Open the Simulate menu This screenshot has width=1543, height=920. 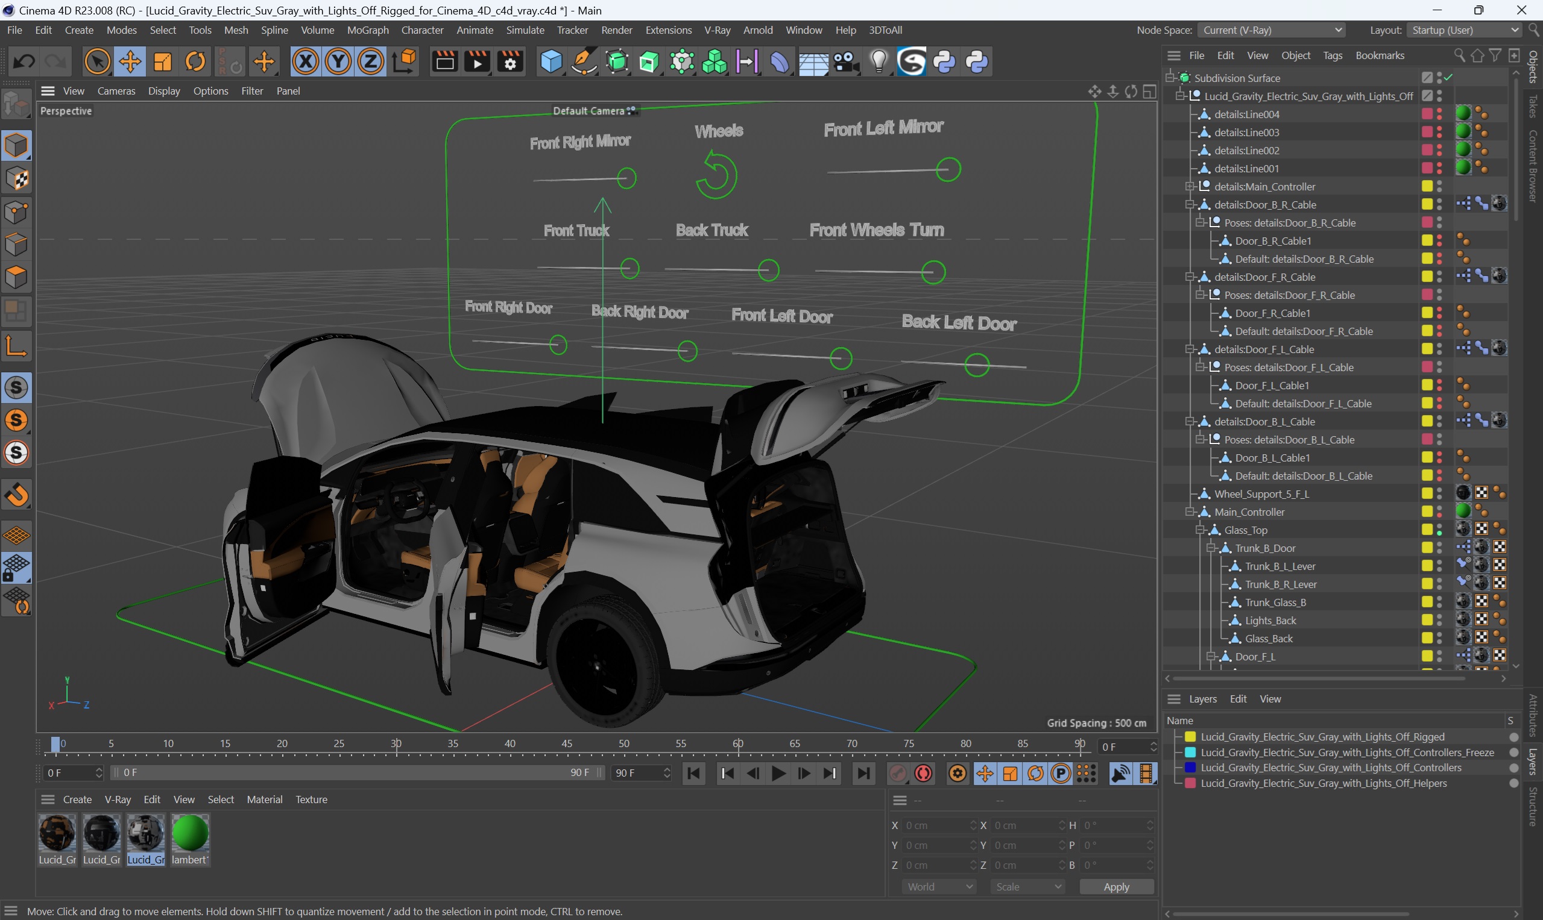click(x=525, y=30)
